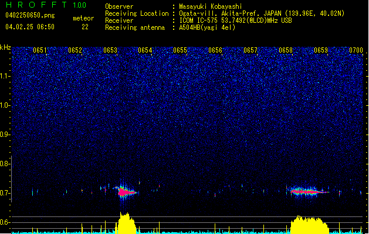Click the 0.7 kHz frequency label
The width and height of the screenshot is (369, 234).
pos(5,193)
